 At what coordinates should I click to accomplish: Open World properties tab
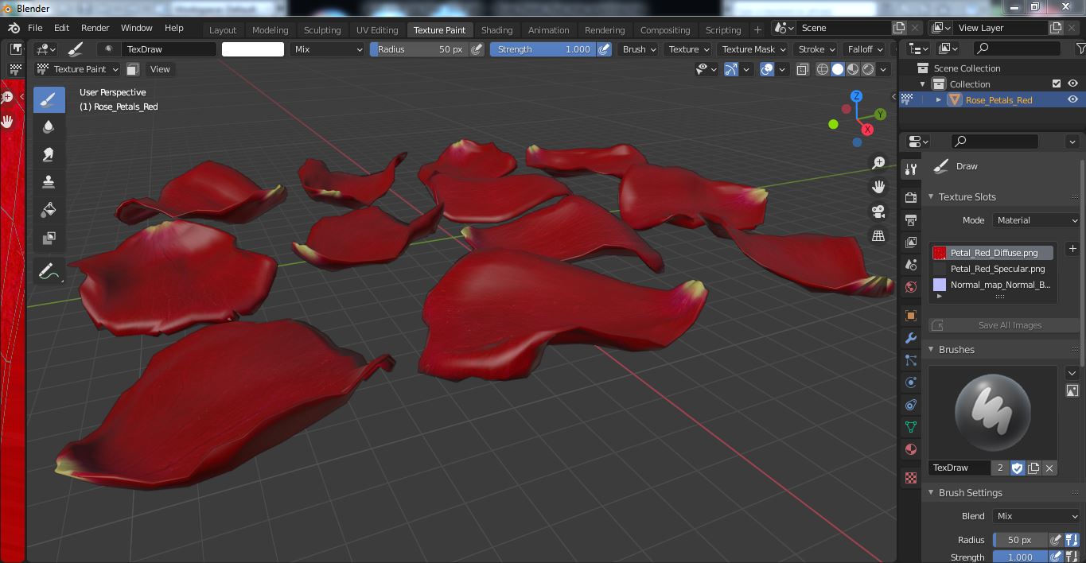click(911, 287)
